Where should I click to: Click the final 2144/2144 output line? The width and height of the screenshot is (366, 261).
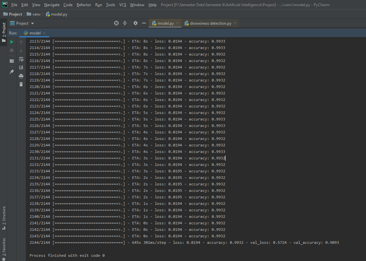(184, 242)
